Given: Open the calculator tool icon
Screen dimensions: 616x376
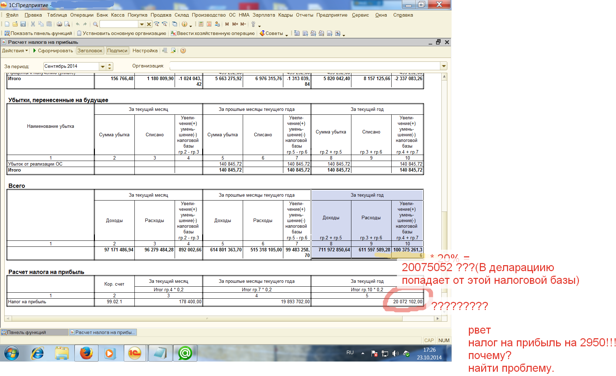Looking at the screenshot, I should point(201,24).
